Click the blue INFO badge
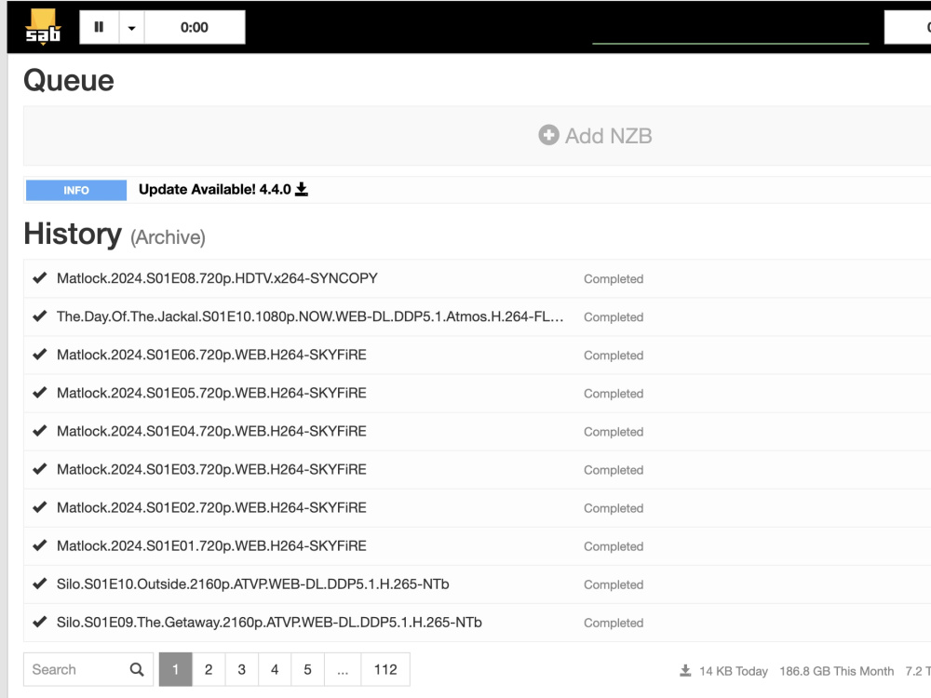 click(x=76, y=191)
